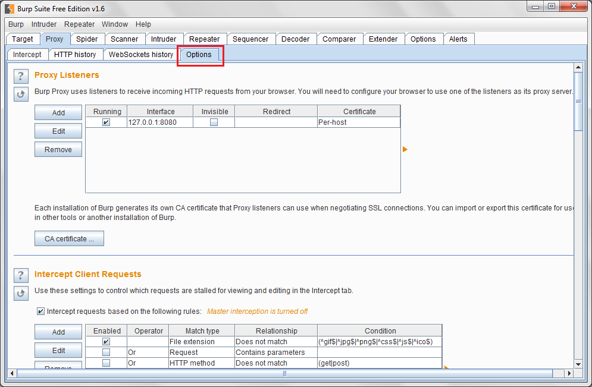
Task: Open the HTTP history sub-tab
Action: (75, 54)
